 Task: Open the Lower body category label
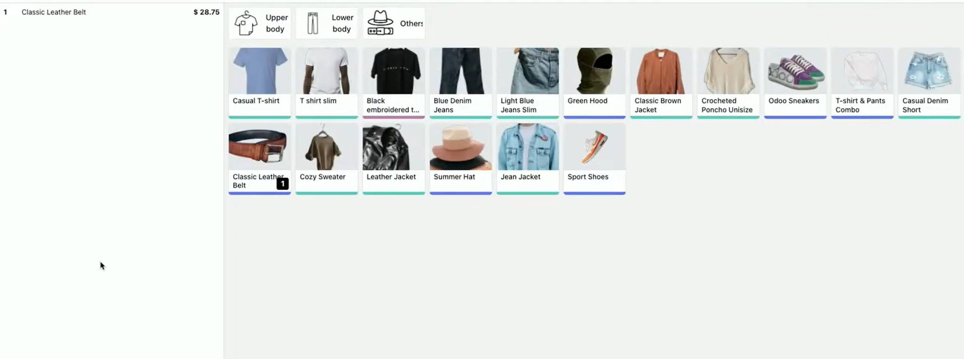click(342, 23)
